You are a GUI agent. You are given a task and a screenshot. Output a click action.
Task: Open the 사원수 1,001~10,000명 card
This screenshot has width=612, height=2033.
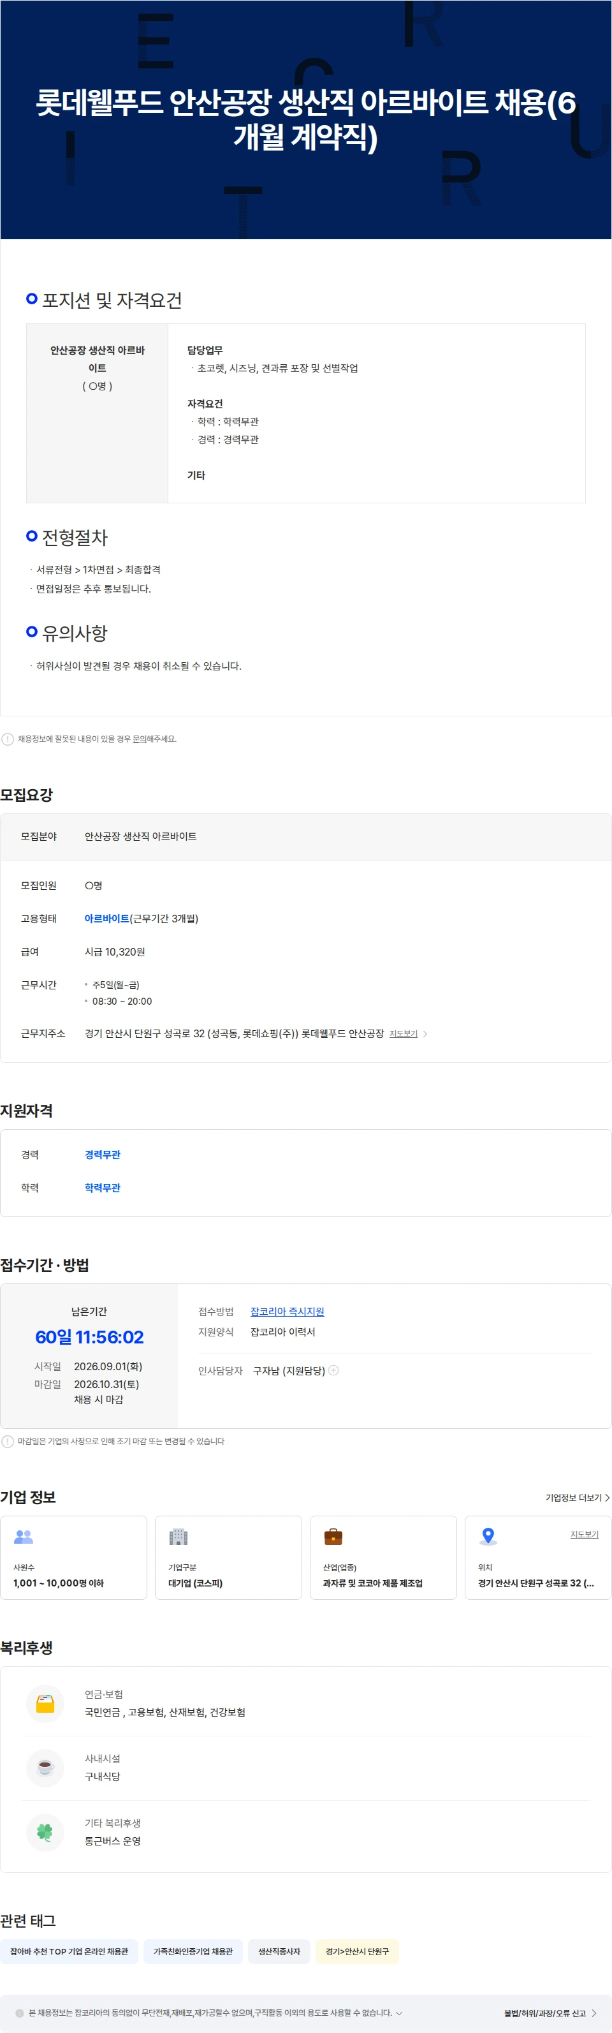coord(73,1557)
